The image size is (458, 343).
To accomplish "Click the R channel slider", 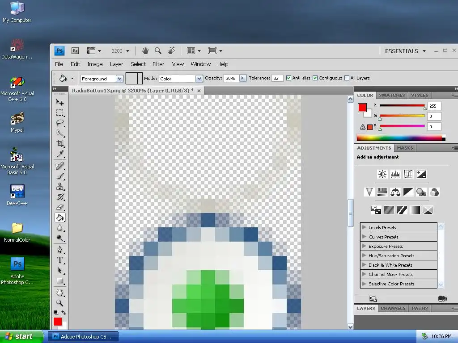I will [402, 105].
